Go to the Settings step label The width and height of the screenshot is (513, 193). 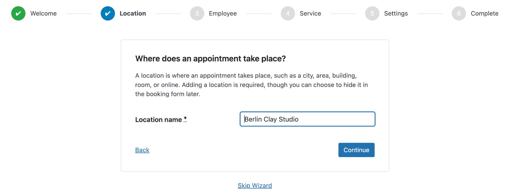point(396,13)
